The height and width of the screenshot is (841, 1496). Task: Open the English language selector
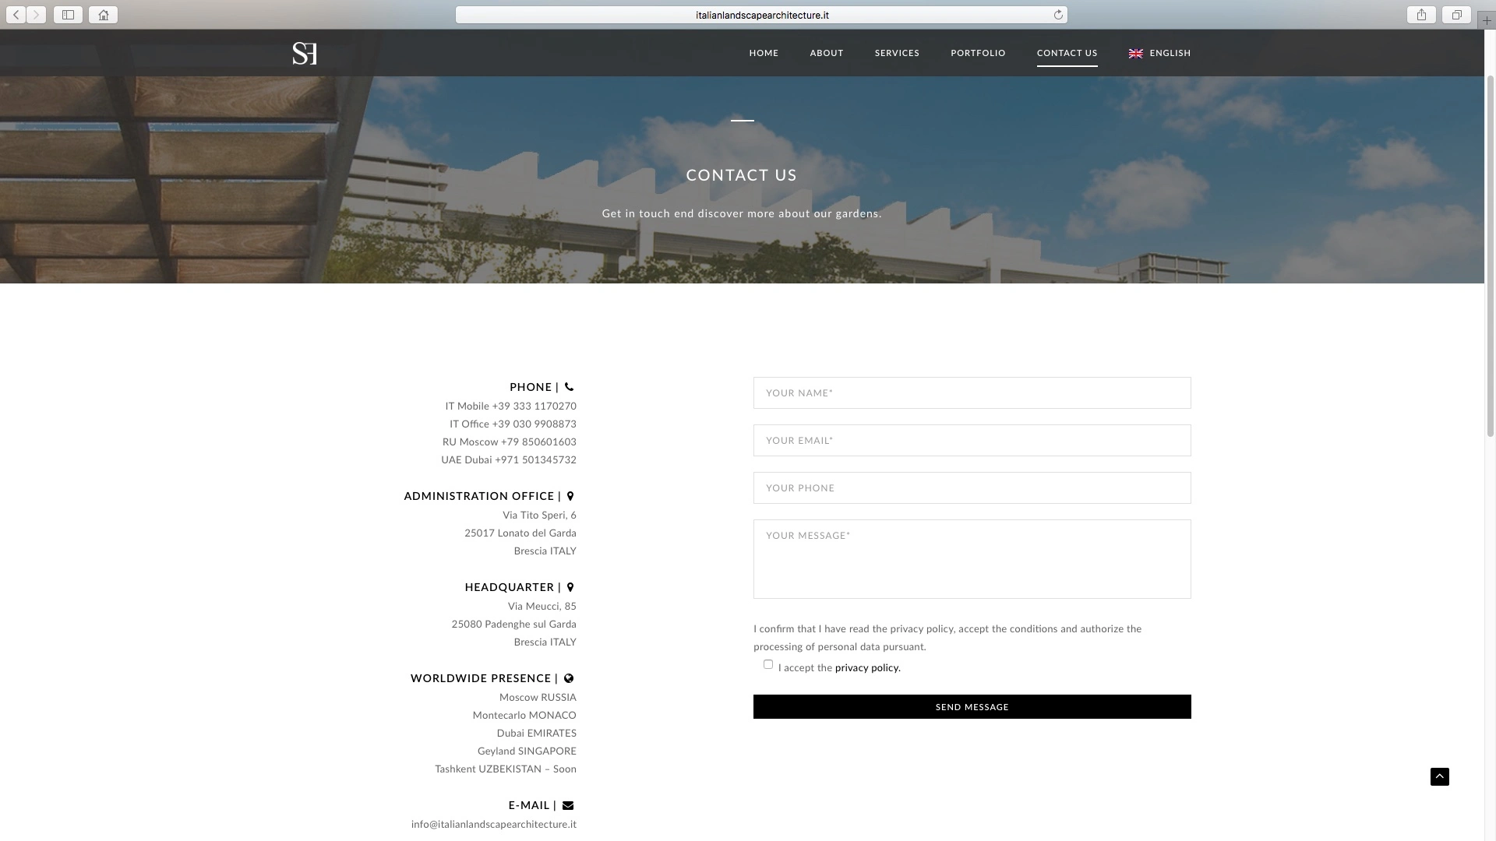[1159, 53]
